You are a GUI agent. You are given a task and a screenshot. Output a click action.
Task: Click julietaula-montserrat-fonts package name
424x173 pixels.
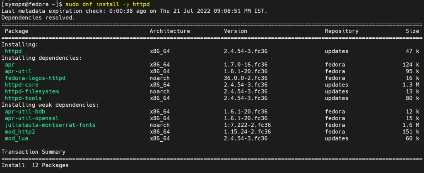pyautogui.click(x=50, y=125)
